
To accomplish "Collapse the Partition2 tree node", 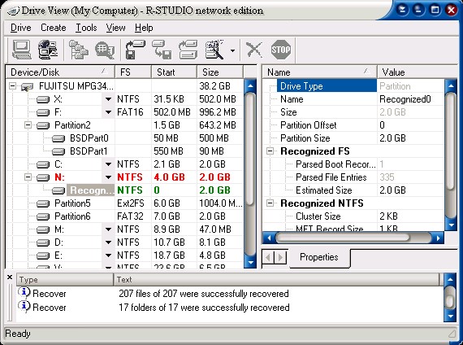I will click(x=28, y=124).
